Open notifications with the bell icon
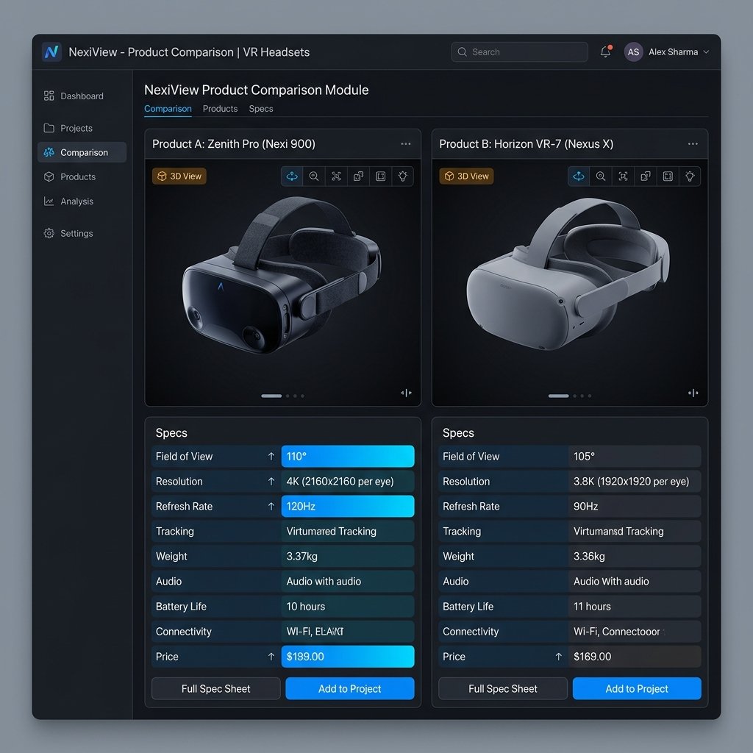The image size is (753, 753). [606, 52]
